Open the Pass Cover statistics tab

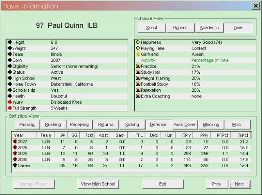pyautogui.click(x=185, y=125)
